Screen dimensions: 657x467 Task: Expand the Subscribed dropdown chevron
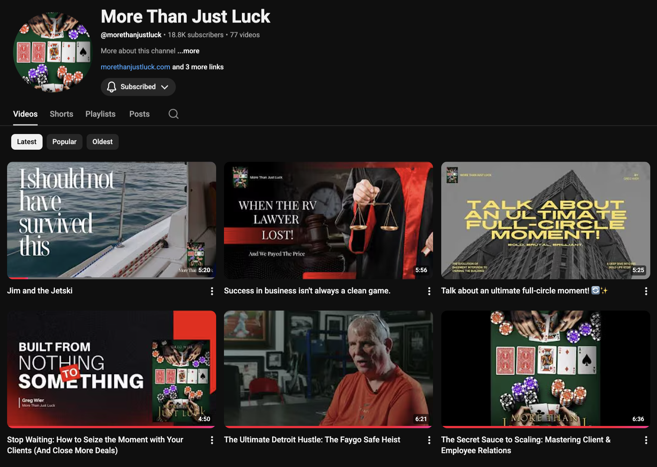pos(165,87)
